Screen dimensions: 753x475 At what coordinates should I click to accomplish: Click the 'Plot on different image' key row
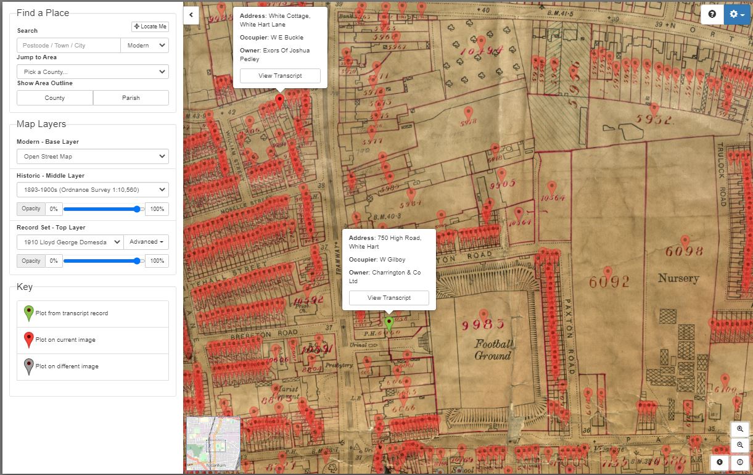click(93, 366)
